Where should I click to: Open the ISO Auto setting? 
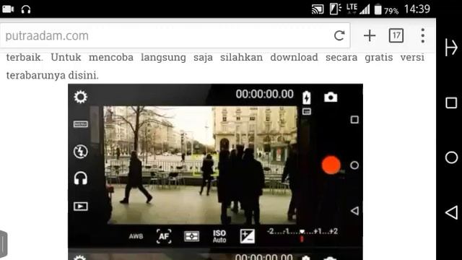pos(219,236)
